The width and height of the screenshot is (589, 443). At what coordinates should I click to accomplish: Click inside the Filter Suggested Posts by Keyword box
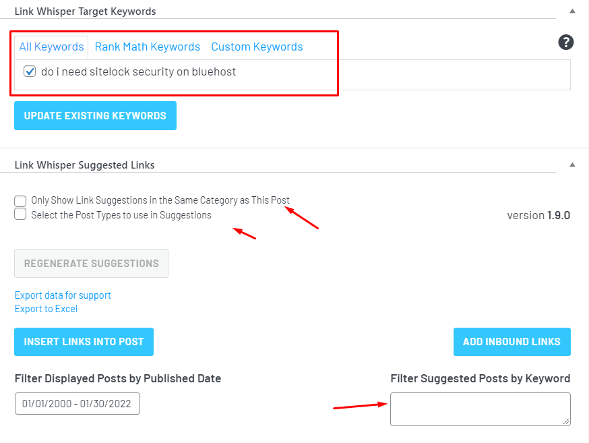[x=480, y=409]
